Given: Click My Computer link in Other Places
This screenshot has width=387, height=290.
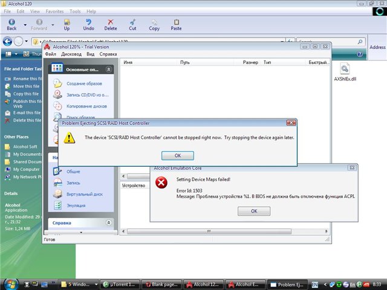Looking at the screenshot, I should [x=25, y=169].
